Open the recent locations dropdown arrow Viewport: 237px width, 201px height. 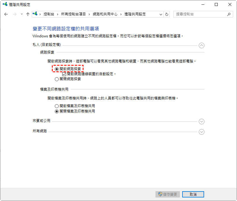[22, 14]
